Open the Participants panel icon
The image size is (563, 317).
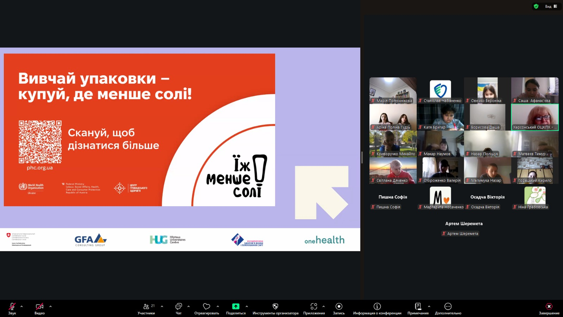(x=146, y=306)
